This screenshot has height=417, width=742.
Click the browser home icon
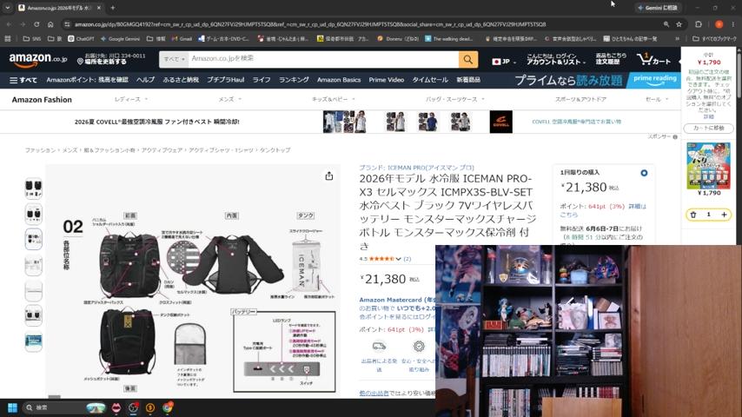[50, 24]
